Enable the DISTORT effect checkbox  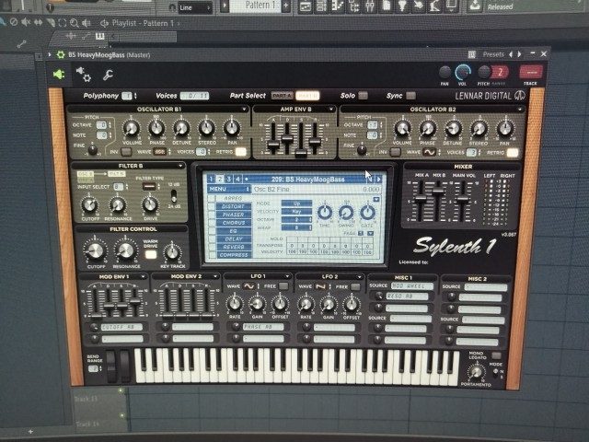213,206
